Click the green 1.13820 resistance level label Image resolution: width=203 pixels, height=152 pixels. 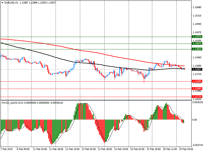click(197, 49)
